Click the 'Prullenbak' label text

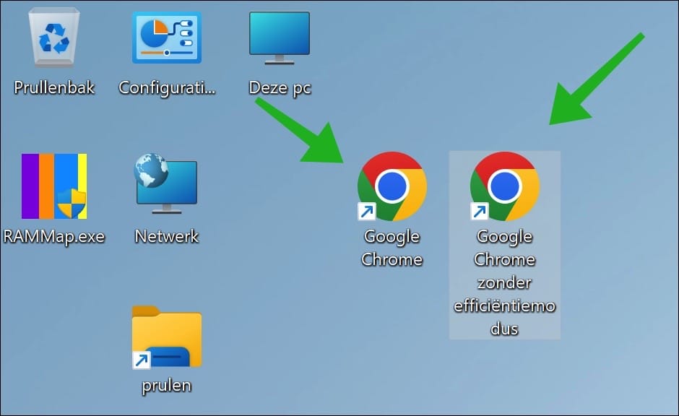click(54, 88)
